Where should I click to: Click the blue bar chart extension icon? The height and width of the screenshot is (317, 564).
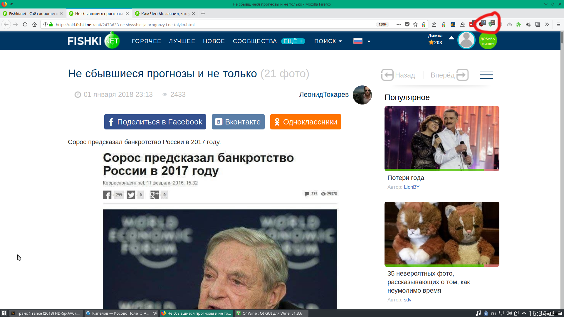pos(453,24)
